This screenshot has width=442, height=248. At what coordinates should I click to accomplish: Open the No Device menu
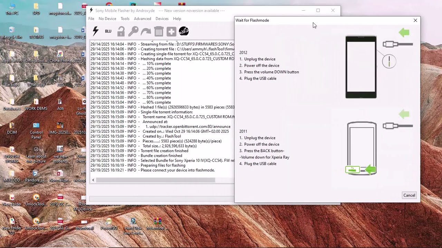point(107,19)
